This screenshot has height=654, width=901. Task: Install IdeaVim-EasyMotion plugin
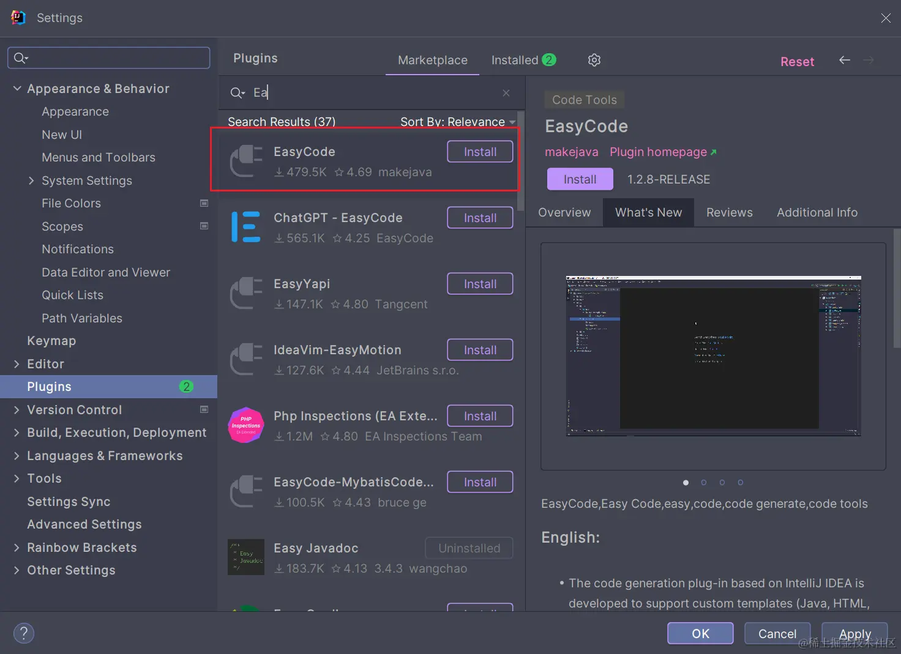[x=480, y=350]
